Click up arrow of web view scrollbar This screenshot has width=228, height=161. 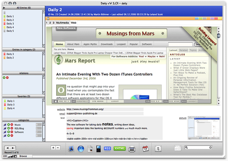point(219,28)
